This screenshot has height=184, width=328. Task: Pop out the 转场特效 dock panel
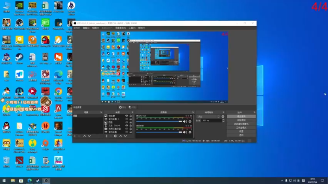pos(223,112)
